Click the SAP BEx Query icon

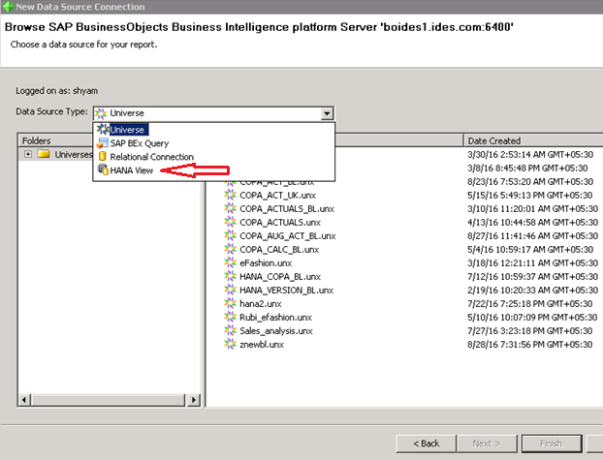tap(102, 143)
